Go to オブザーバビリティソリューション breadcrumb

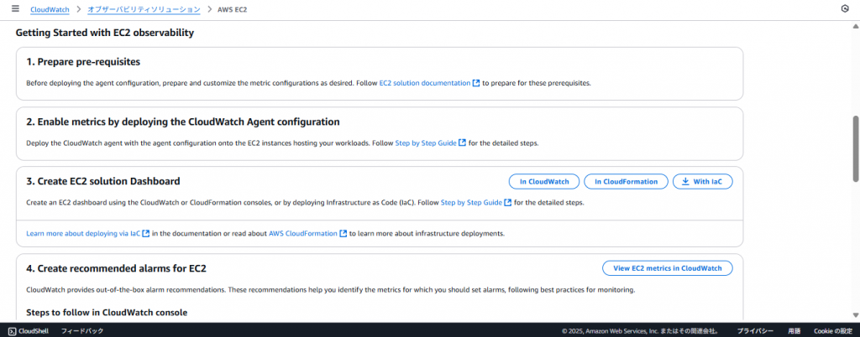144,9
